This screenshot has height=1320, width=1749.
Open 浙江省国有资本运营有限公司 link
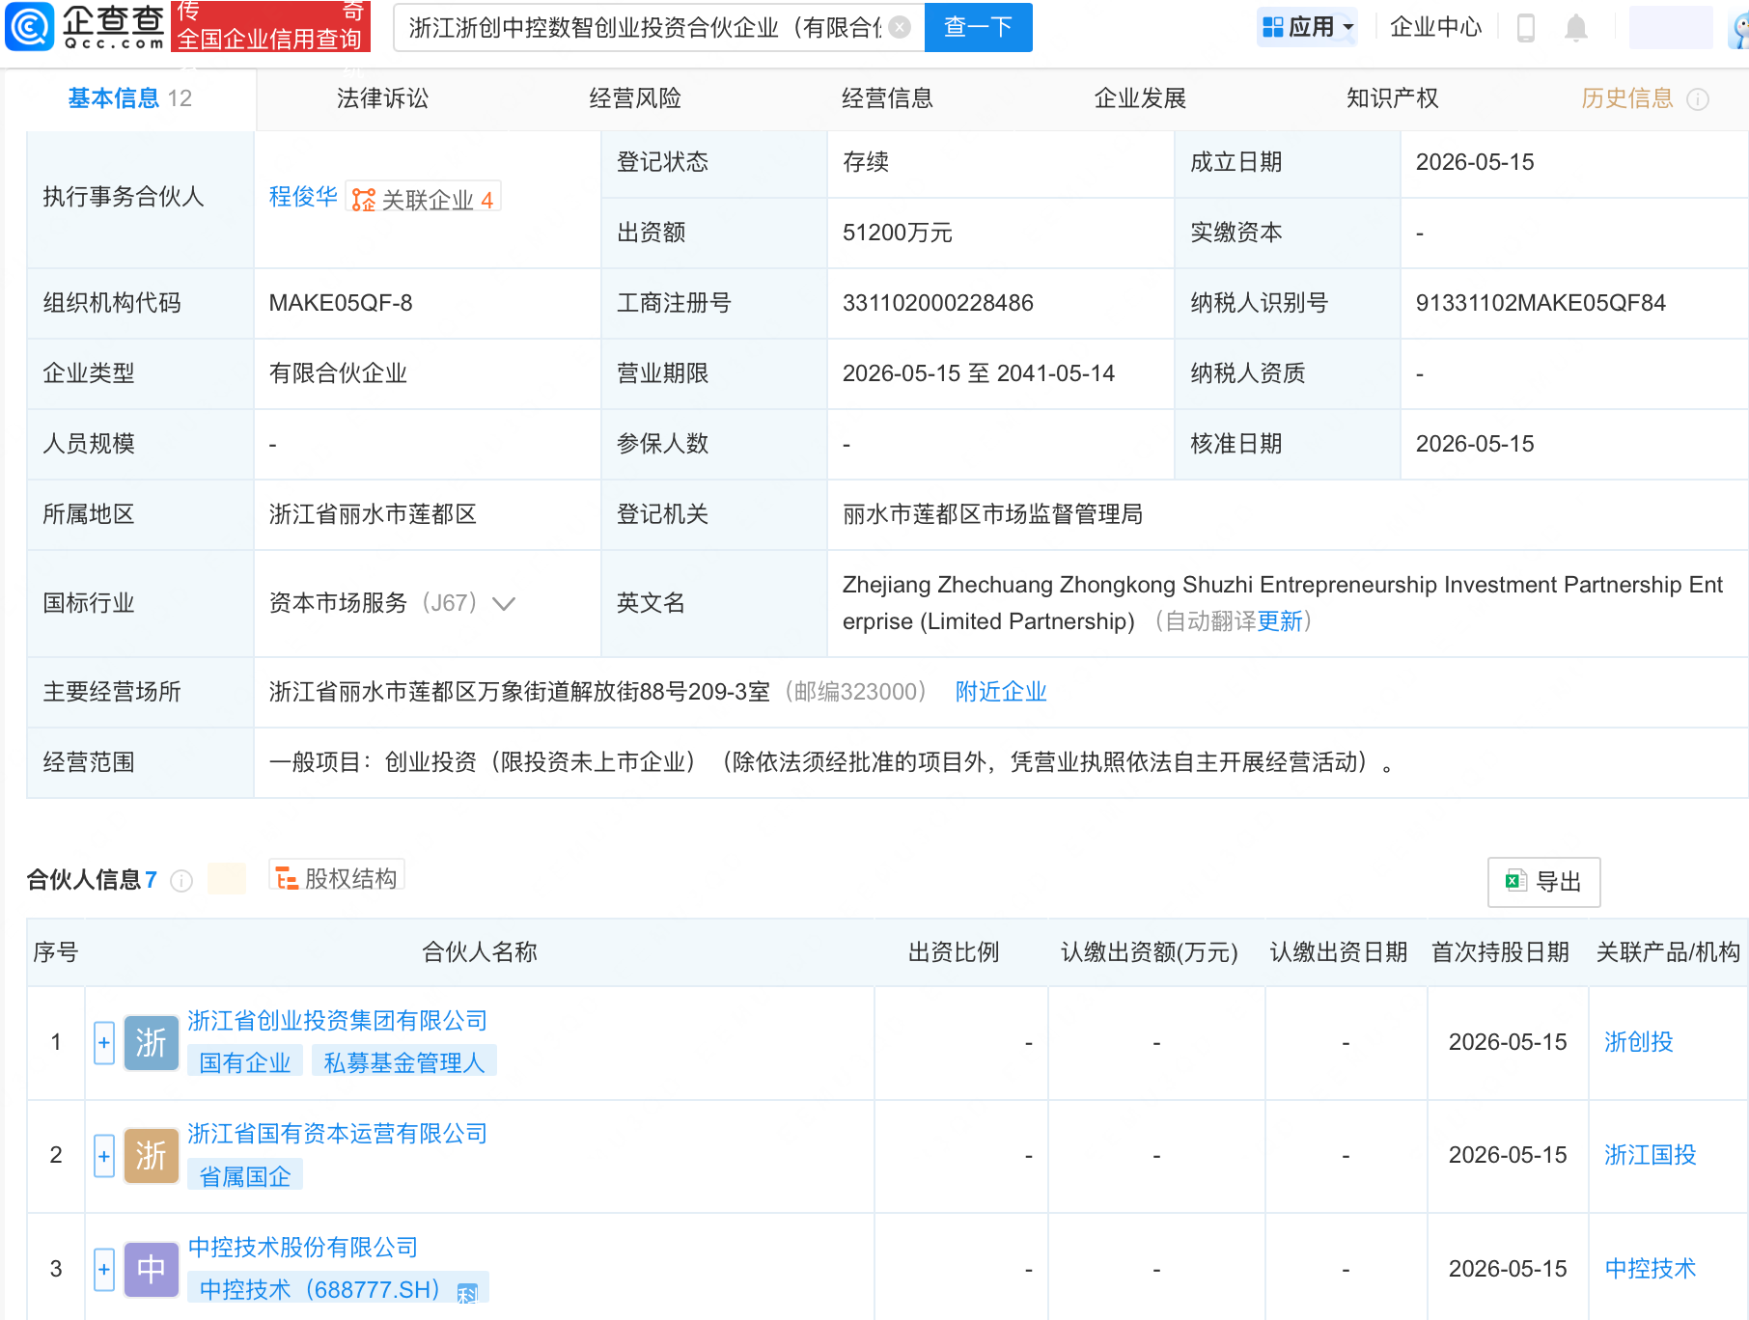click(338, 1134)
